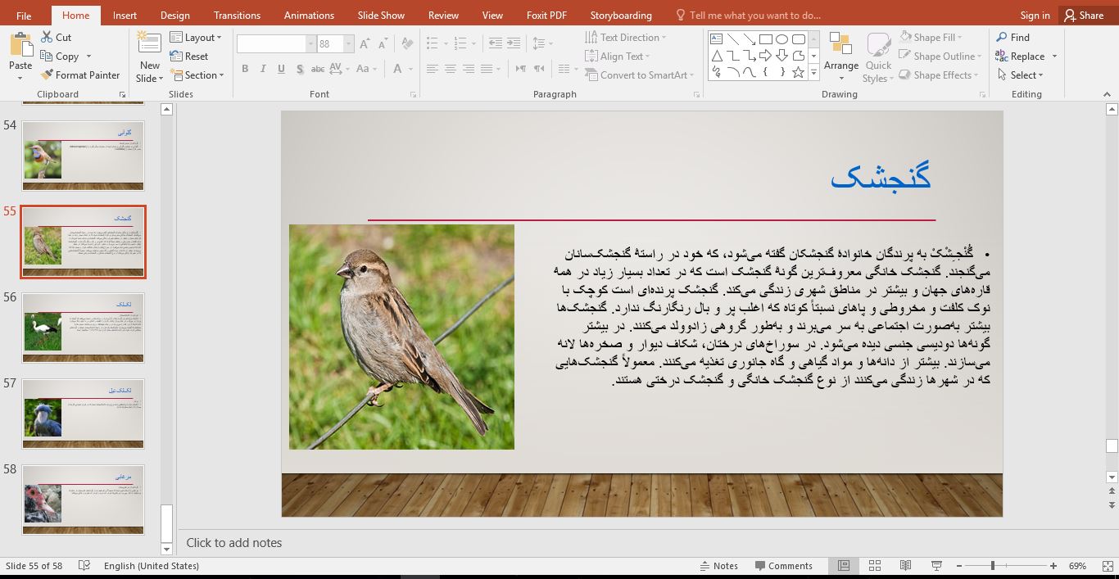The height and width of the screenshot is (579, 1119).
Task: Click the Share button
Action: pyautogui.click(x=1084, y=15)
